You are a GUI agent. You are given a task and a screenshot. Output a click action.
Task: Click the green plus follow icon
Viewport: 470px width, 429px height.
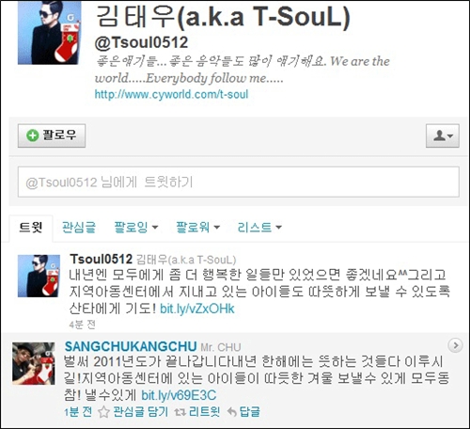[x=33, y=135]
